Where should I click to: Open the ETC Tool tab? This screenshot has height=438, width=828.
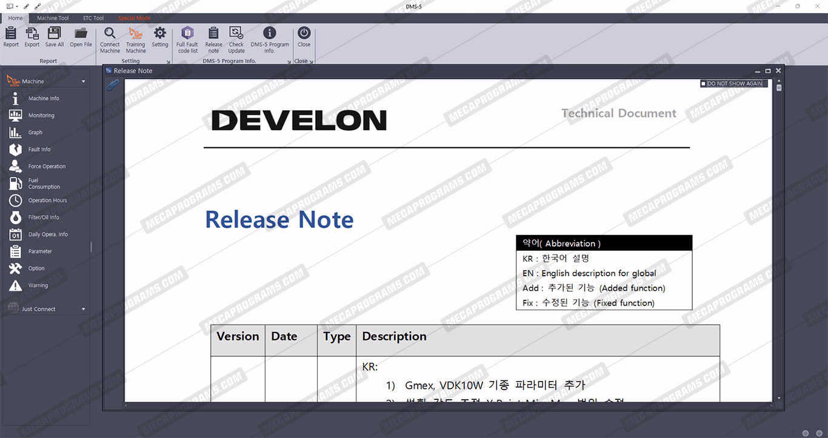93,18
